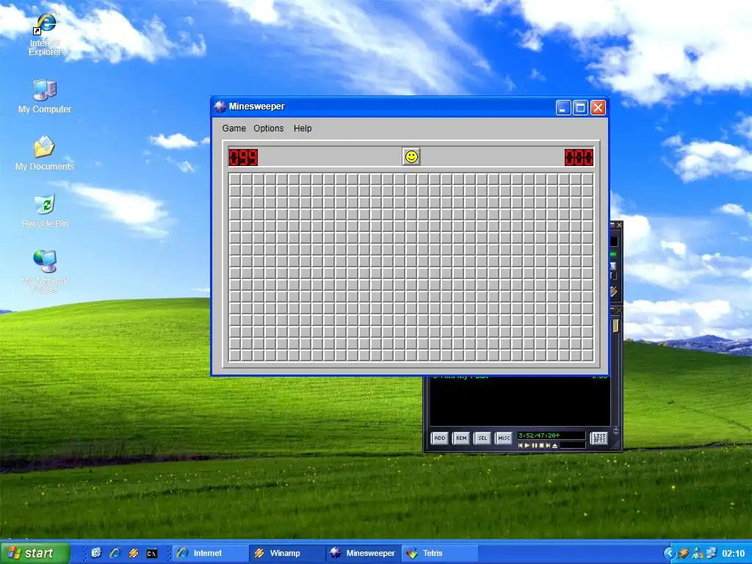The image size is (752, 564).
Task: Click MISC button in Winamp playlist
Action: pyautogui.click(x=504, y=438)
